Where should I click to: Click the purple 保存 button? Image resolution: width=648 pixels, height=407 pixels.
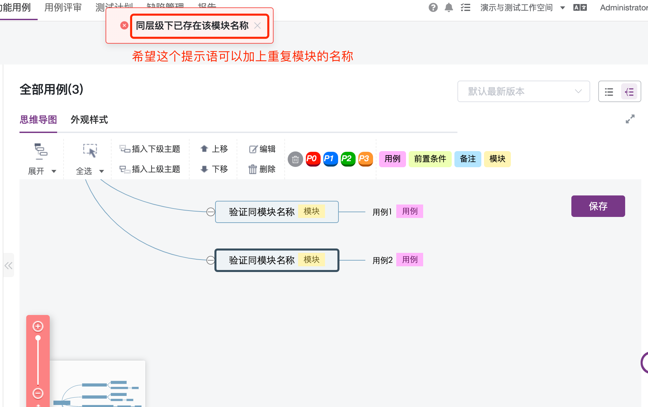(x=598, y=206)
